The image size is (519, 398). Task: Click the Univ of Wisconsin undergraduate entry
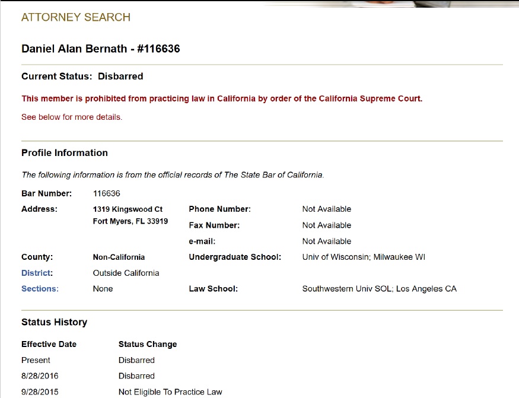coord(364,257)
